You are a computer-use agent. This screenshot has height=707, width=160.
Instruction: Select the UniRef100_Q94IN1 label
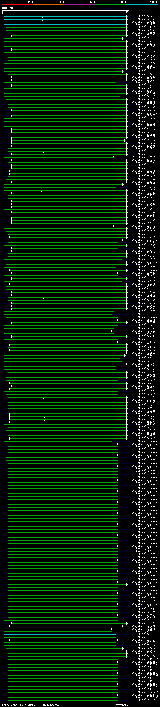[x=143, y=182]
